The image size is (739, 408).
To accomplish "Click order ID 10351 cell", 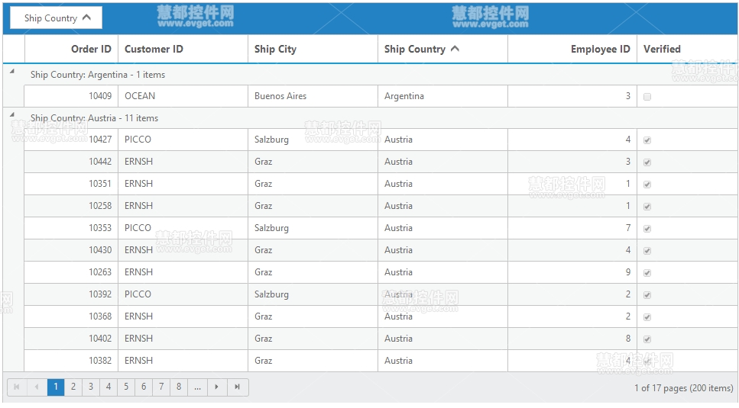I will coord(71,184).
